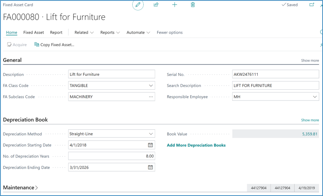The width and height of the screenshot is (323, 196).
Task: Click the Search Description input field
Action: (x=275, y=86)
